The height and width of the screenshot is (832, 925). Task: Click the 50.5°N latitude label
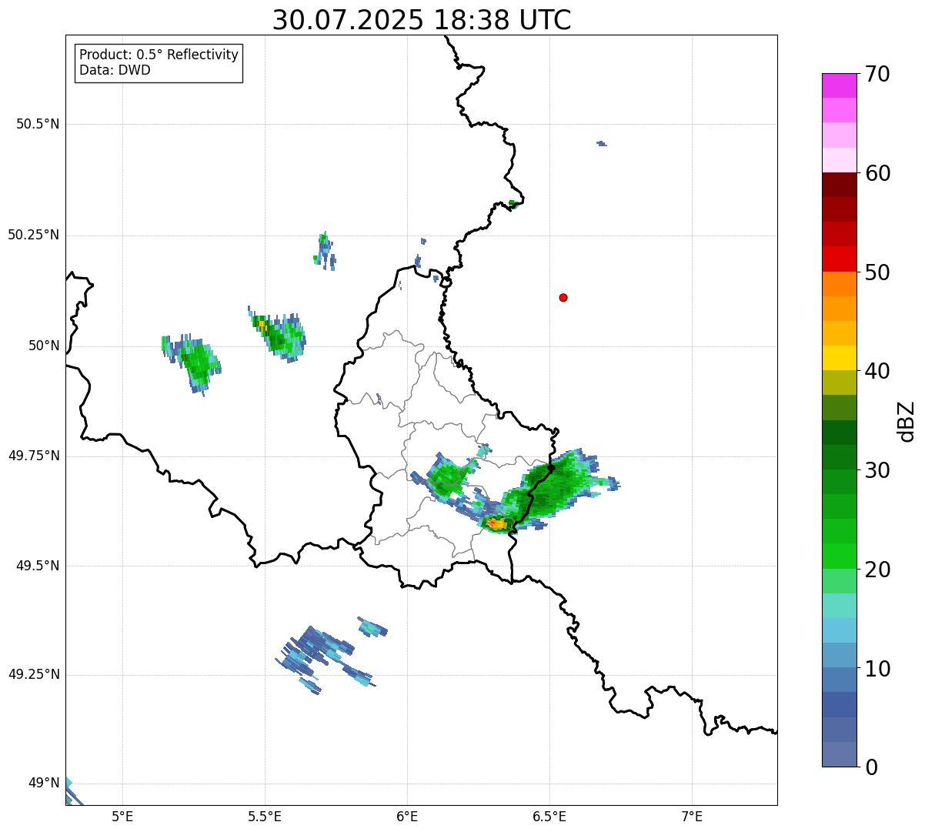(x=38, y=124)
